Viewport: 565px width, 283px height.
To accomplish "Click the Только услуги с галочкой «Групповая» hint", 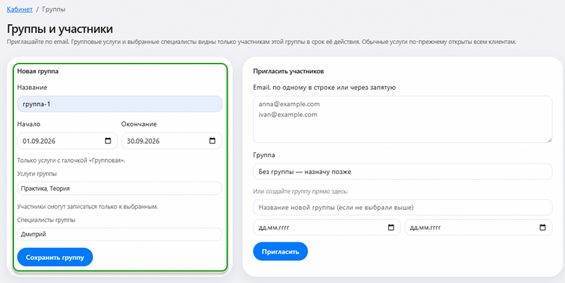I will click(x=71, y=161).
